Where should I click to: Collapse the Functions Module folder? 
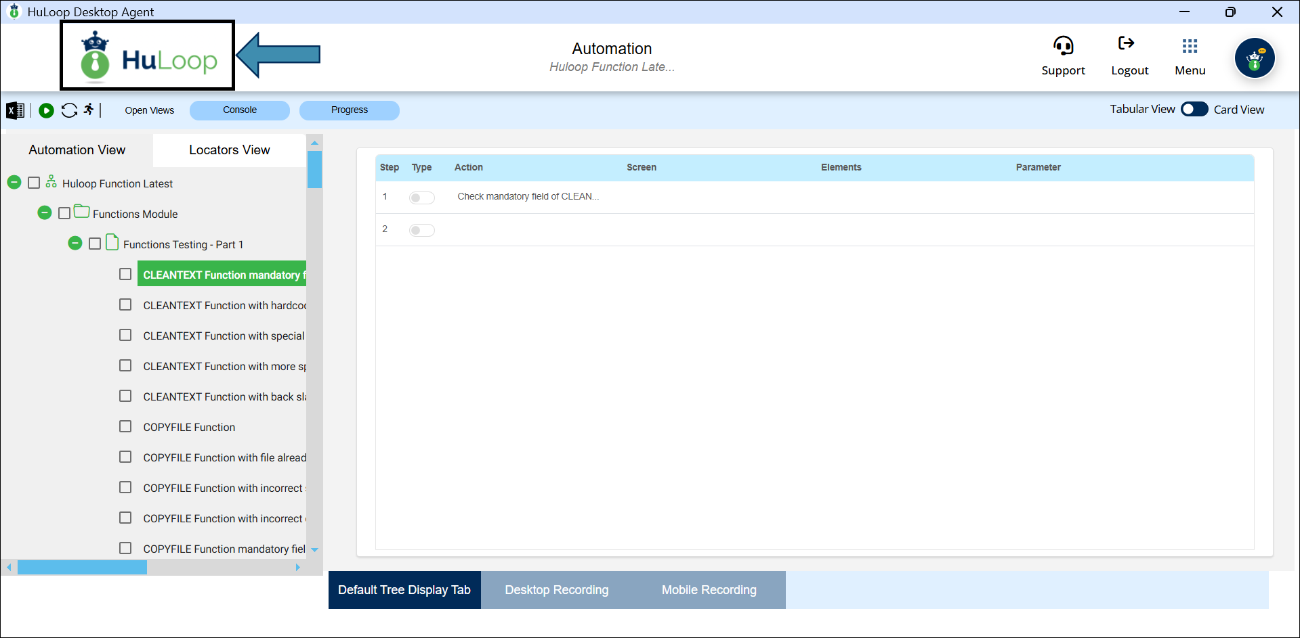point(45,213)
